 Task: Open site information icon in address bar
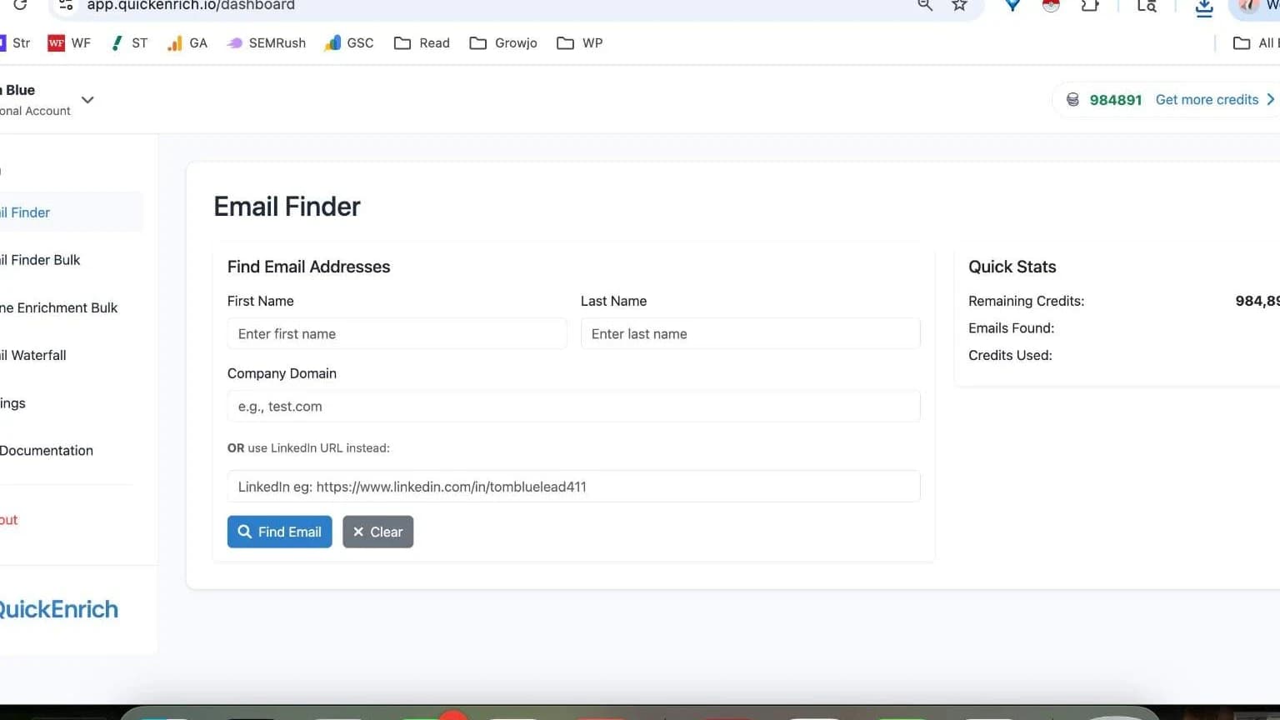click(x=65, y=4)
